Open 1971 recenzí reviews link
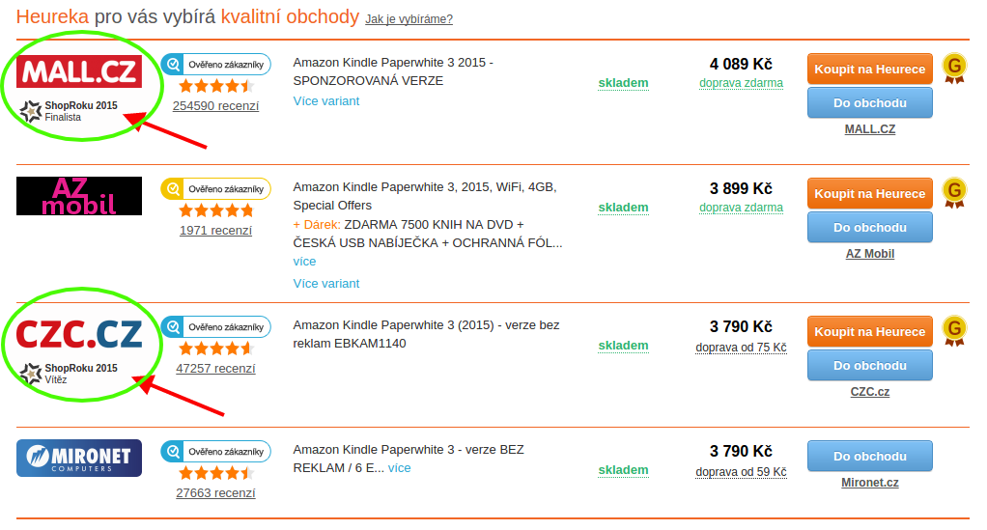The image size is (987, 530). (216, 231)
